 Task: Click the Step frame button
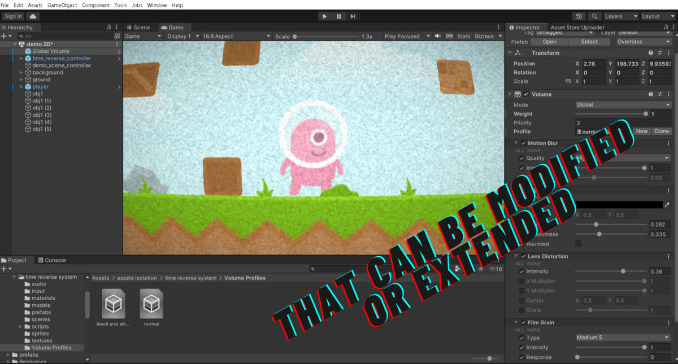point(353,16)
